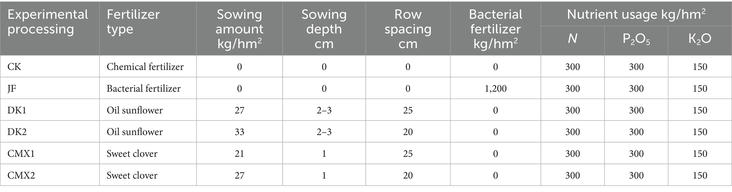Click 'Sweet clover' in the CMX2 row
The image size is (732, 192).
click(x=132, y=175)
